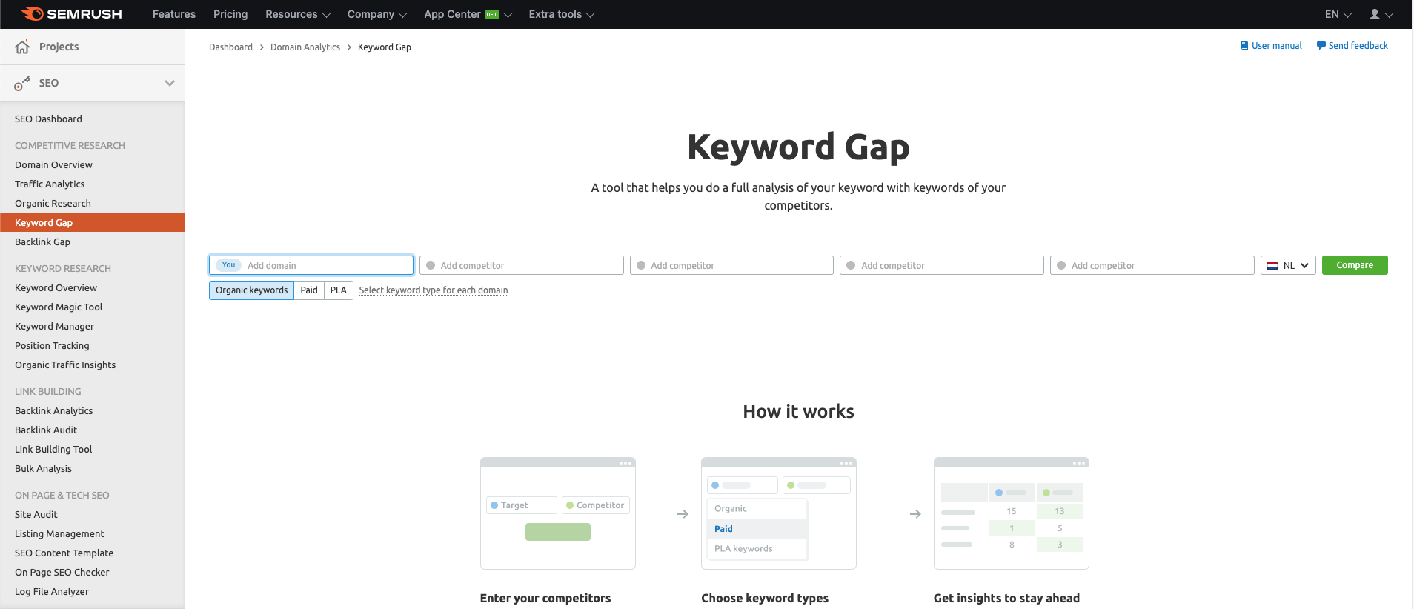Image resolution: width=1414 pixels, height=609 pixels.
Task: Select the PLA keyword type tab
Action: (x=339, y=290)
